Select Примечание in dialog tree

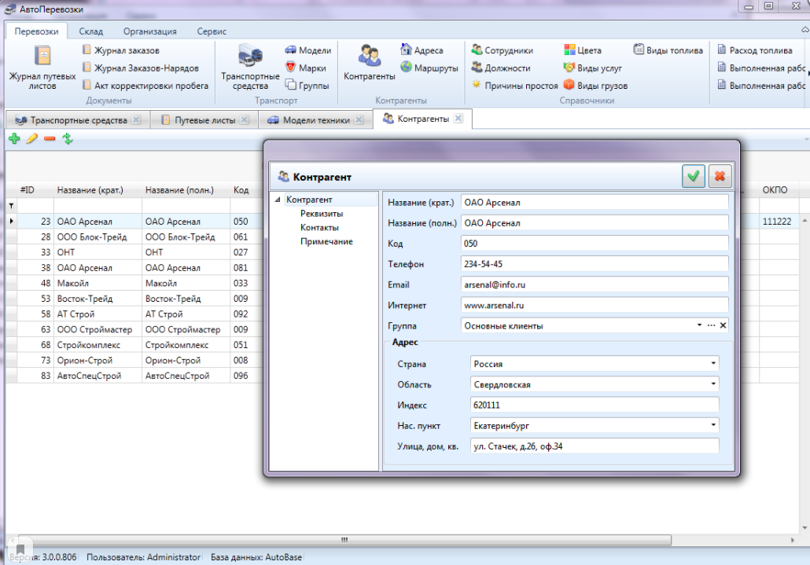326,241
